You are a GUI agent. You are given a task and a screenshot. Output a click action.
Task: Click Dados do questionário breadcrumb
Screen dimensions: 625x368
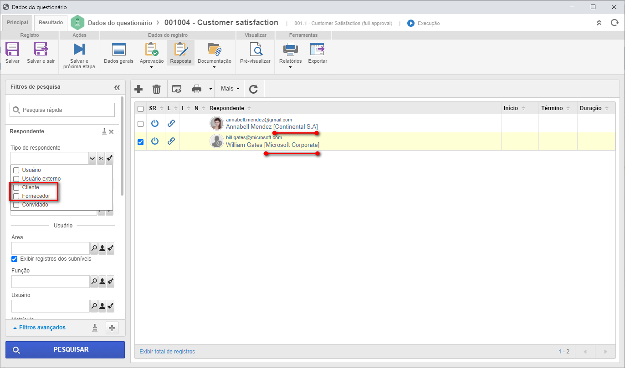pyautogui.click(x=120, y=23)
